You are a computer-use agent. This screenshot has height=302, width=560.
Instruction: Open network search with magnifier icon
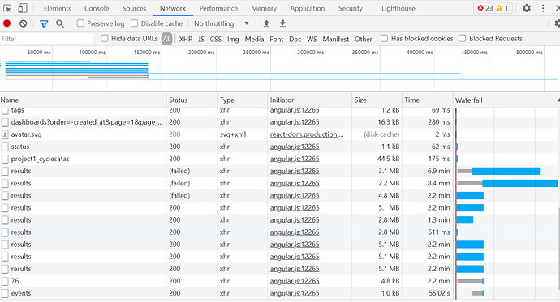coord(59,23)
